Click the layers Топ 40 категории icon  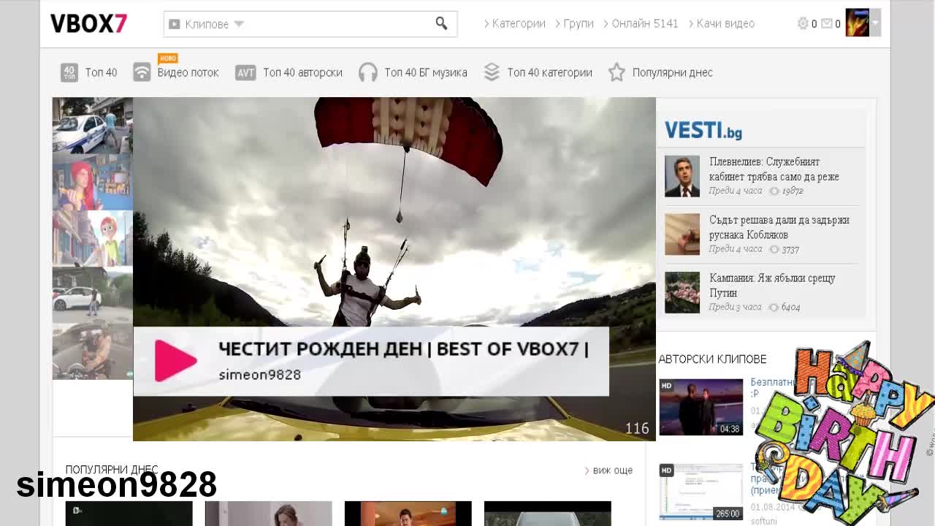pos(492,72)
